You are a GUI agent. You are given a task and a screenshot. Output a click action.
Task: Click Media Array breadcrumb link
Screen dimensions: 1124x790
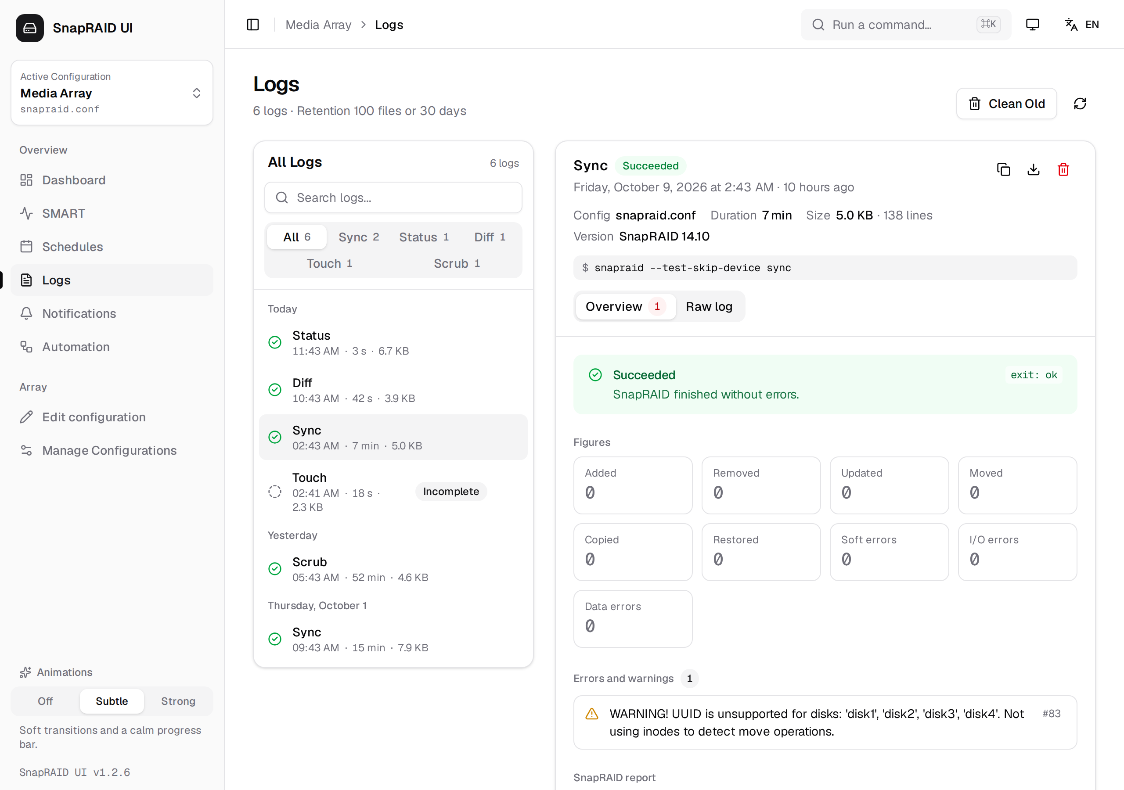(318, 25)
